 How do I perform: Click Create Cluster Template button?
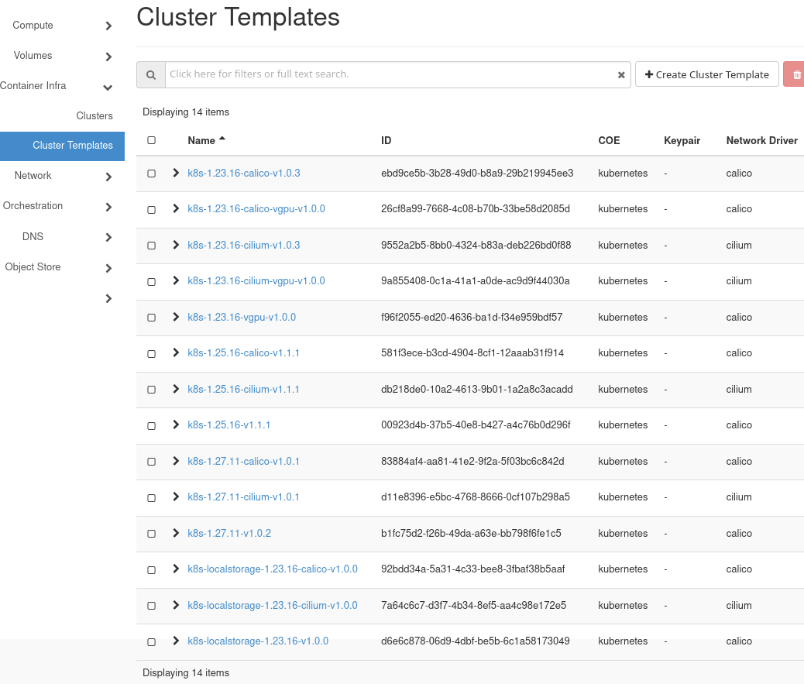pos(706,74)
